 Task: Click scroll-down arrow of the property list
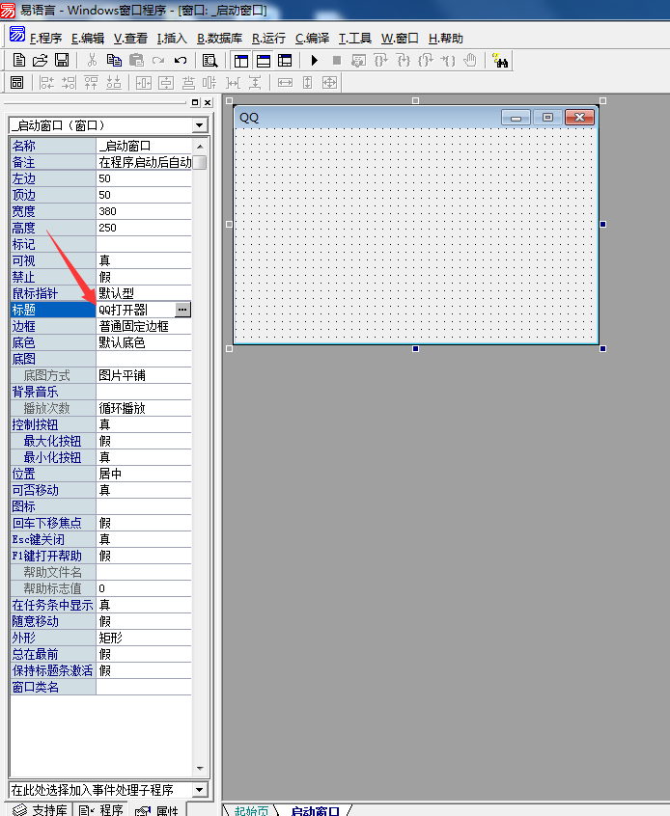200,768
